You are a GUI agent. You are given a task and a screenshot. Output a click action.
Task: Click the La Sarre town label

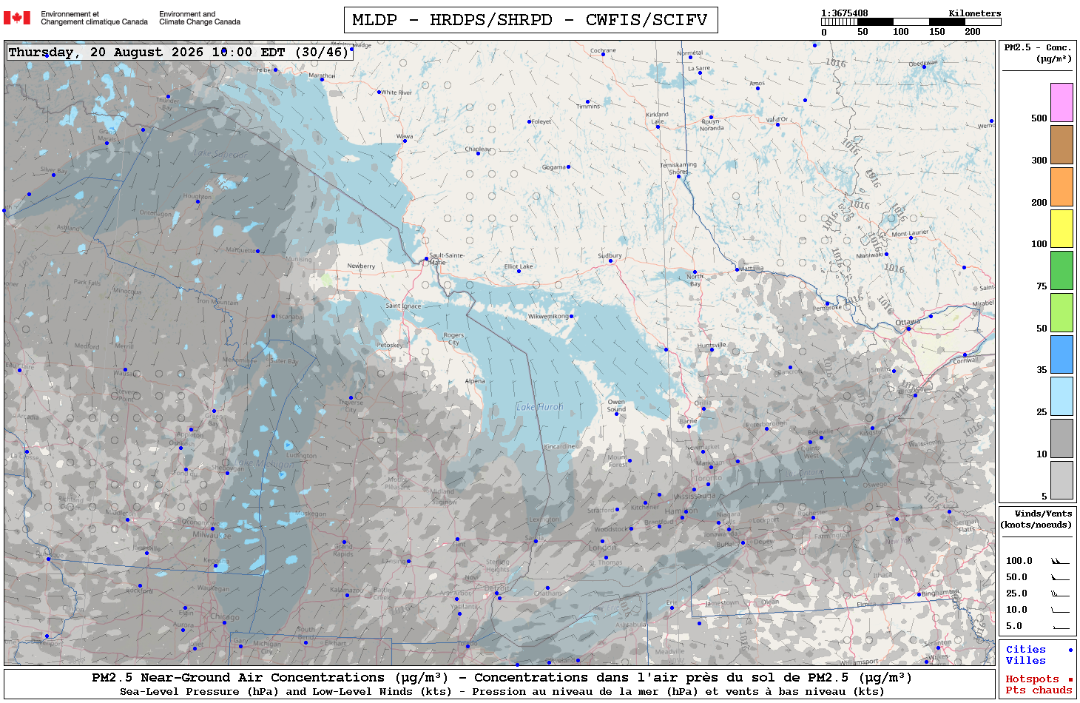tap(699, 68)
